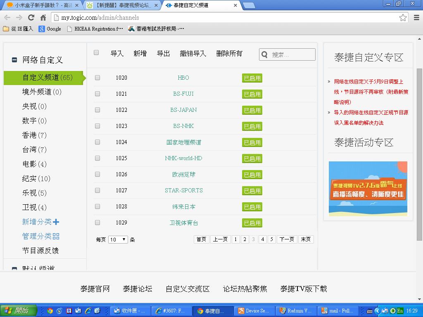Tick the select-all checkbox in header
Viewport: 423px width, 317px height.
[x=96, y=52]
